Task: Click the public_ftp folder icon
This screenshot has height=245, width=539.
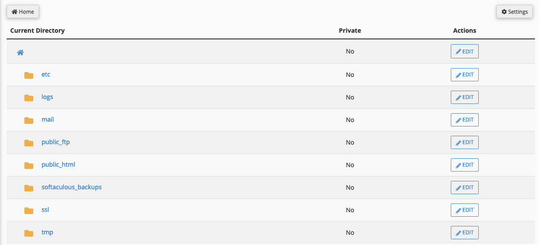Action: [x=29, y=143]
